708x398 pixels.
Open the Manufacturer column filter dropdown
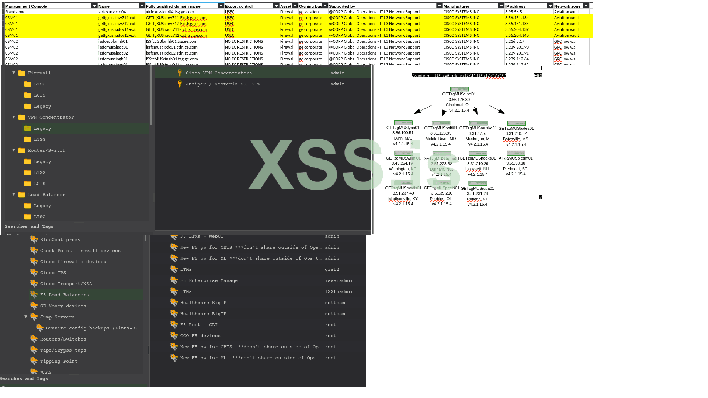(501, 6)
